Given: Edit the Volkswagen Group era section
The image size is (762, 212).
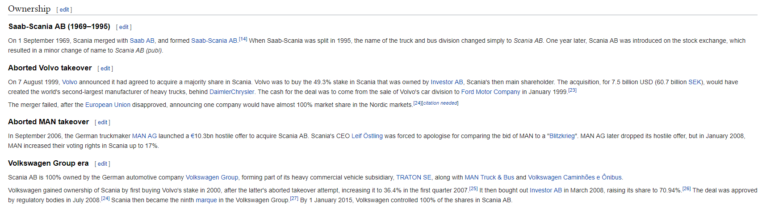Looking at the screenshot, I should pos(102,164).
